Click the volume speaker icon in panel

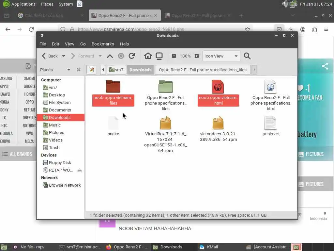tap(285, 4)
